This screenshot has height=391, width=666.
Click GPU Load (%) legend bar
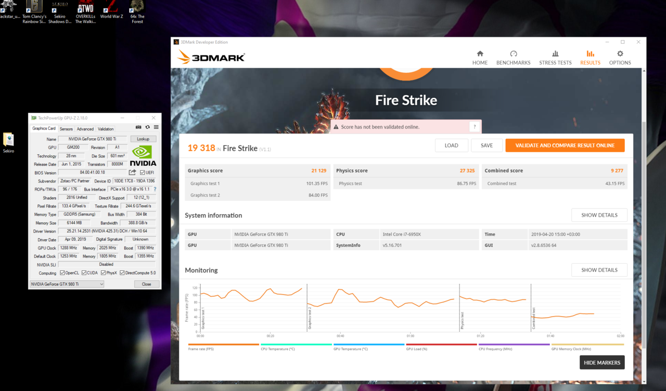click(x=441, y=344)
